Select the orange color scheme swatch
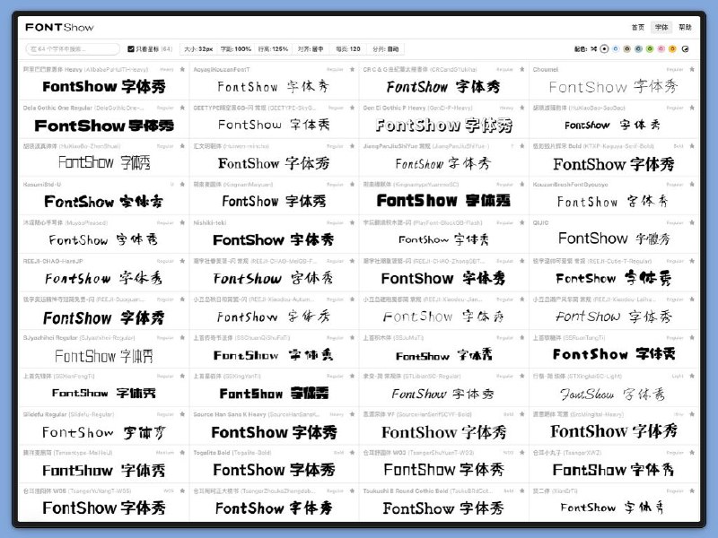Image resolution: width=718 pixels, height=538 pixels. click(x=672, y=49)
